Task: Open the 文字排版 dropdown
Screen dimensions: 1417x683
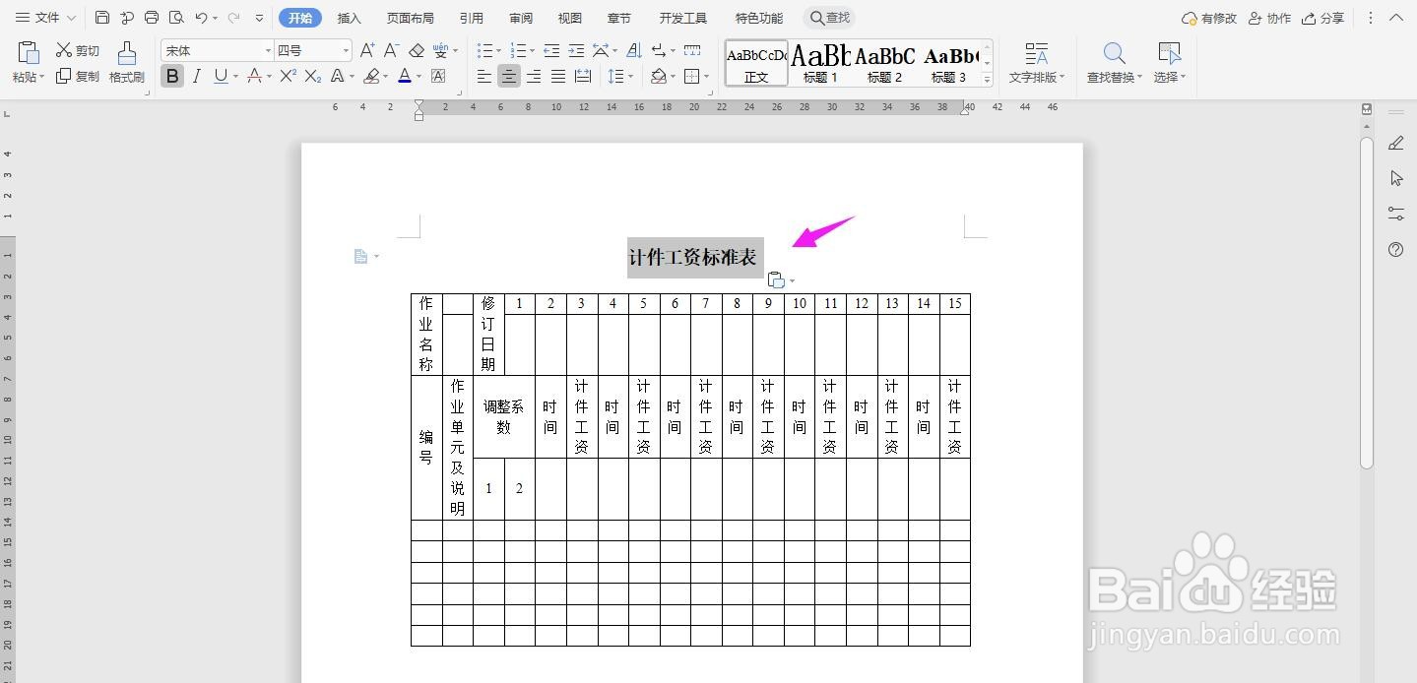Action: [x=1036, y=63]
